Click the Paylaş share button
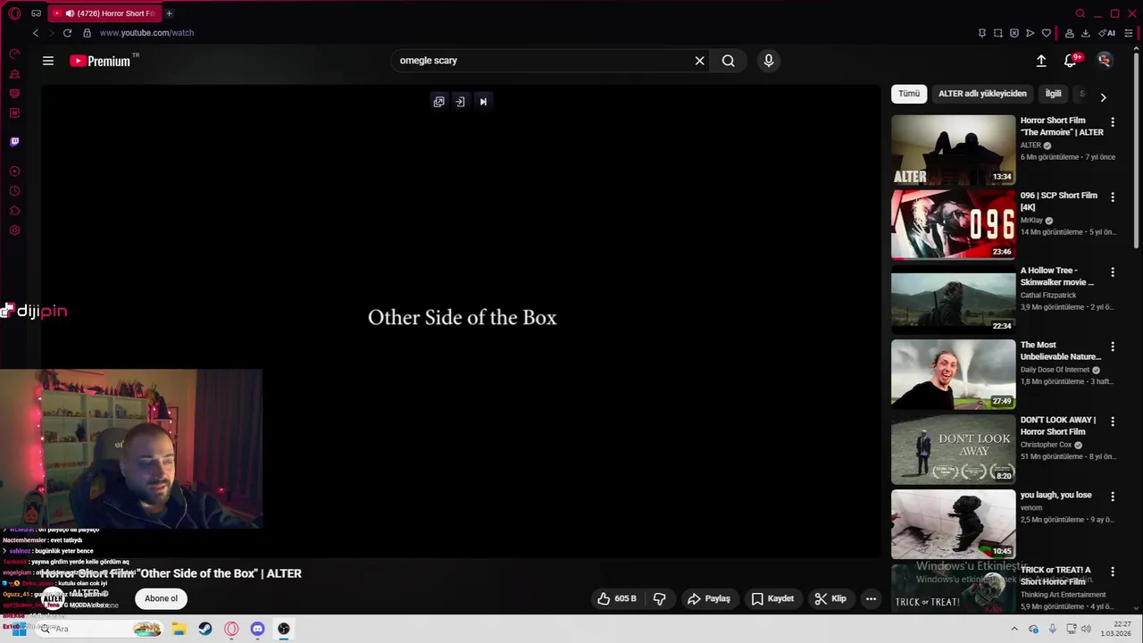The height and width of the screenshot is (643, 1143). (709, 598)
